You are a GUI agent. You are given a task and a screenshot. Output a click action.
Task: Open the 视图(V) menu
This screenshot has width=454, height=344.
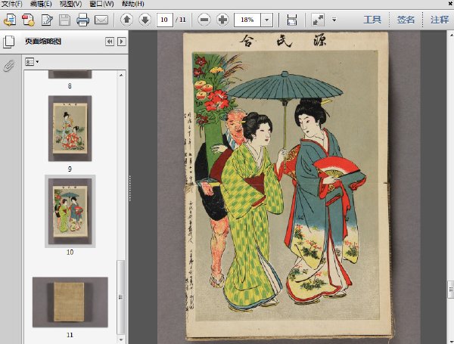tap(70, 4)
